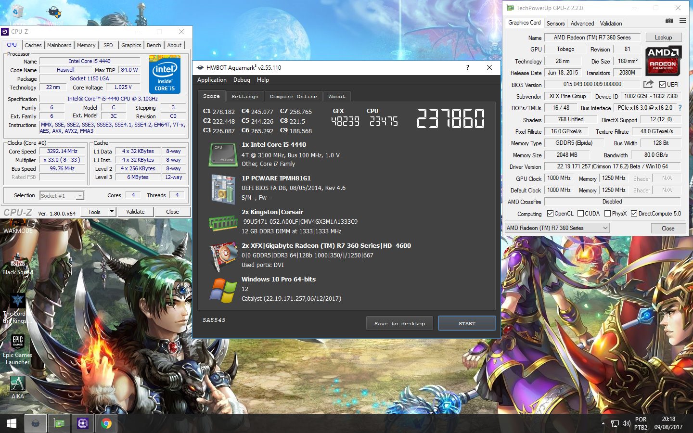The height and width of the screenshot is (433, 693).
Task: Toggle the DirectCompute 5.0 checkbox
Action: pos(634,214)
